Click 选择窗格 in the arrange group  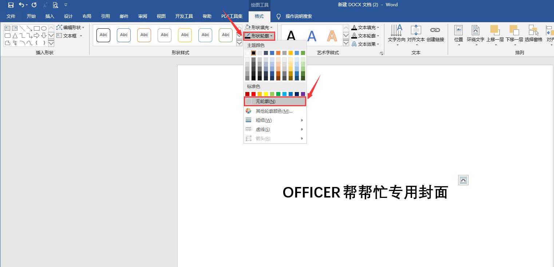tap(533, 33)
